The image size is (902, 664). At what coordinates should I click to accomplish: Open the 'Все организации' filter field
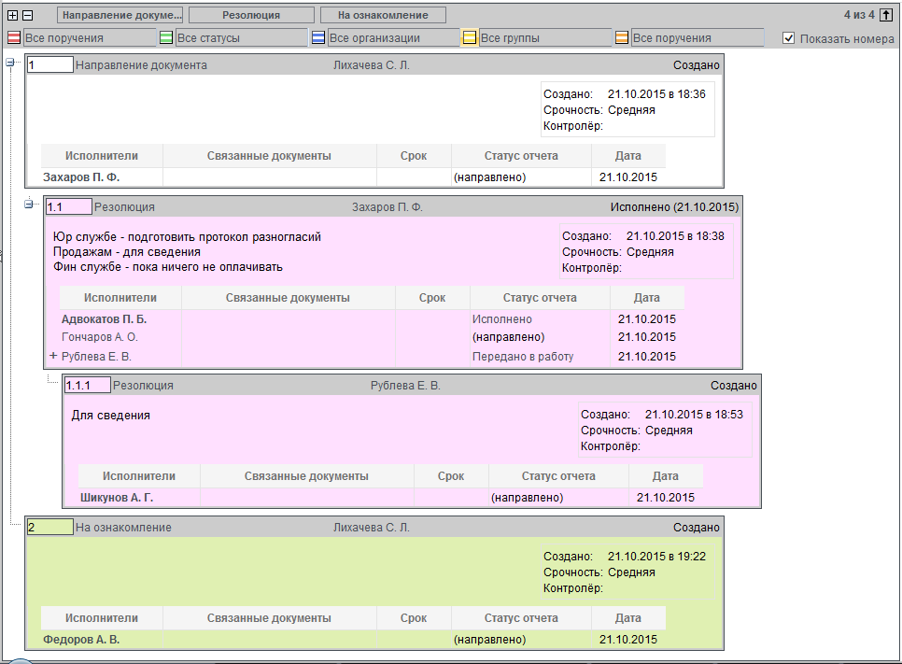tap(392, 38)
